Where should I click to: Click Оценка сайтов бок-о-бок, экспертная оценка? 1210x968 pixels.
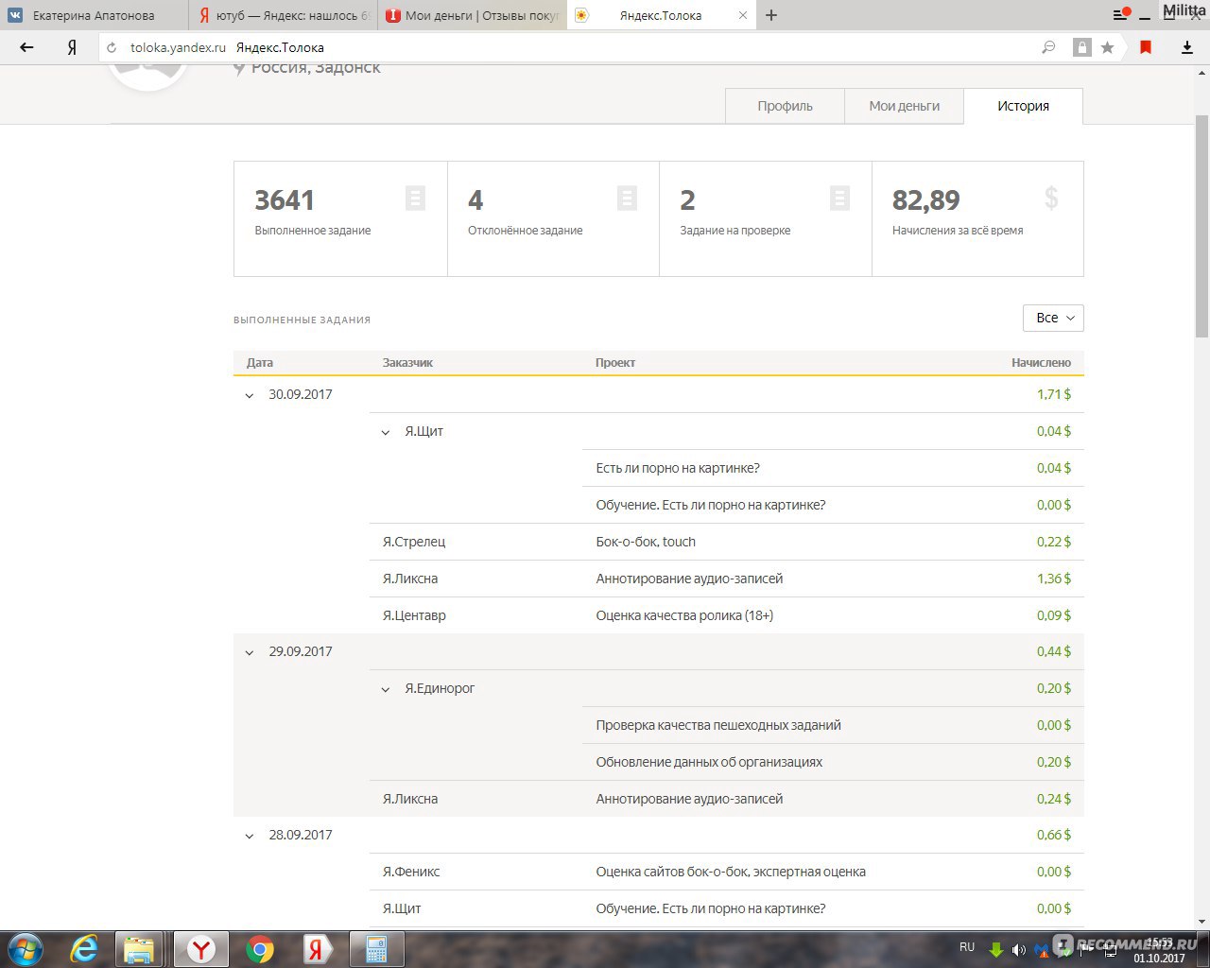[x=731, y=872]
